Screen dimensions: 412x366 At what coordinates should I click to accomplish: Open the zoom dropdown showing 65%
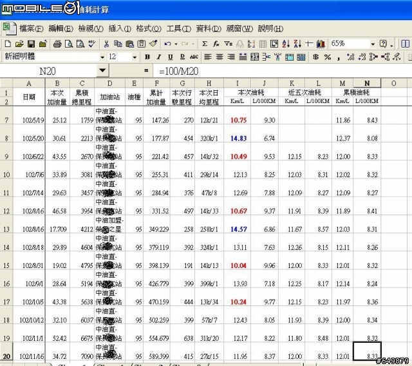373,44
